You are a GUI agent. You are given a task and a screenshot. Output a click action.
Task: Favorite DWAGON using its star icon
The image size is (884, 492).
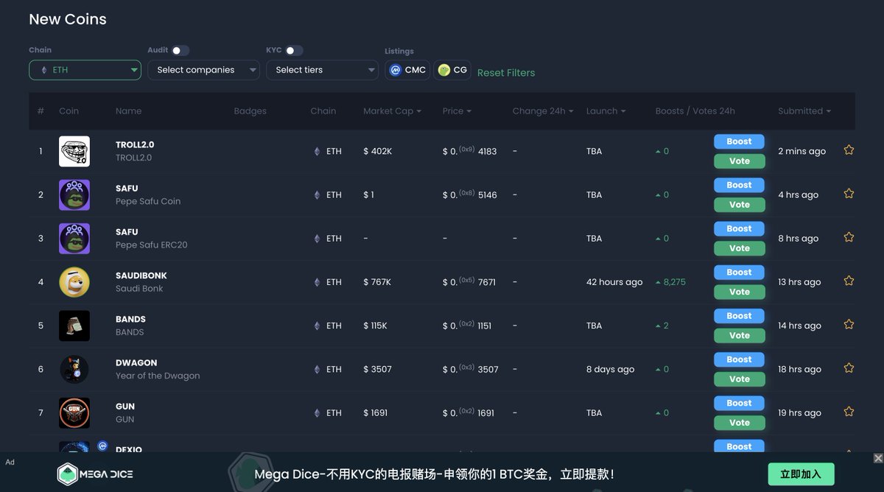coord(849,368)
